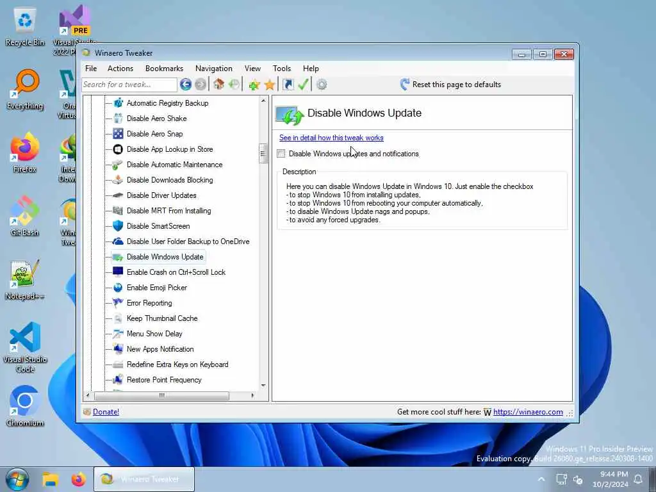Open the Actions menu

point(120,68)
